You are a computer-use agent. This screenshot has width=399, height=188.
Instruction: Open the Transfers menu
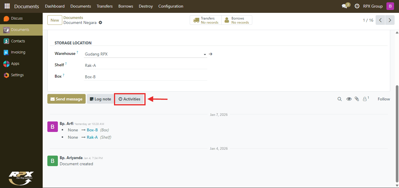pos(105,6)
